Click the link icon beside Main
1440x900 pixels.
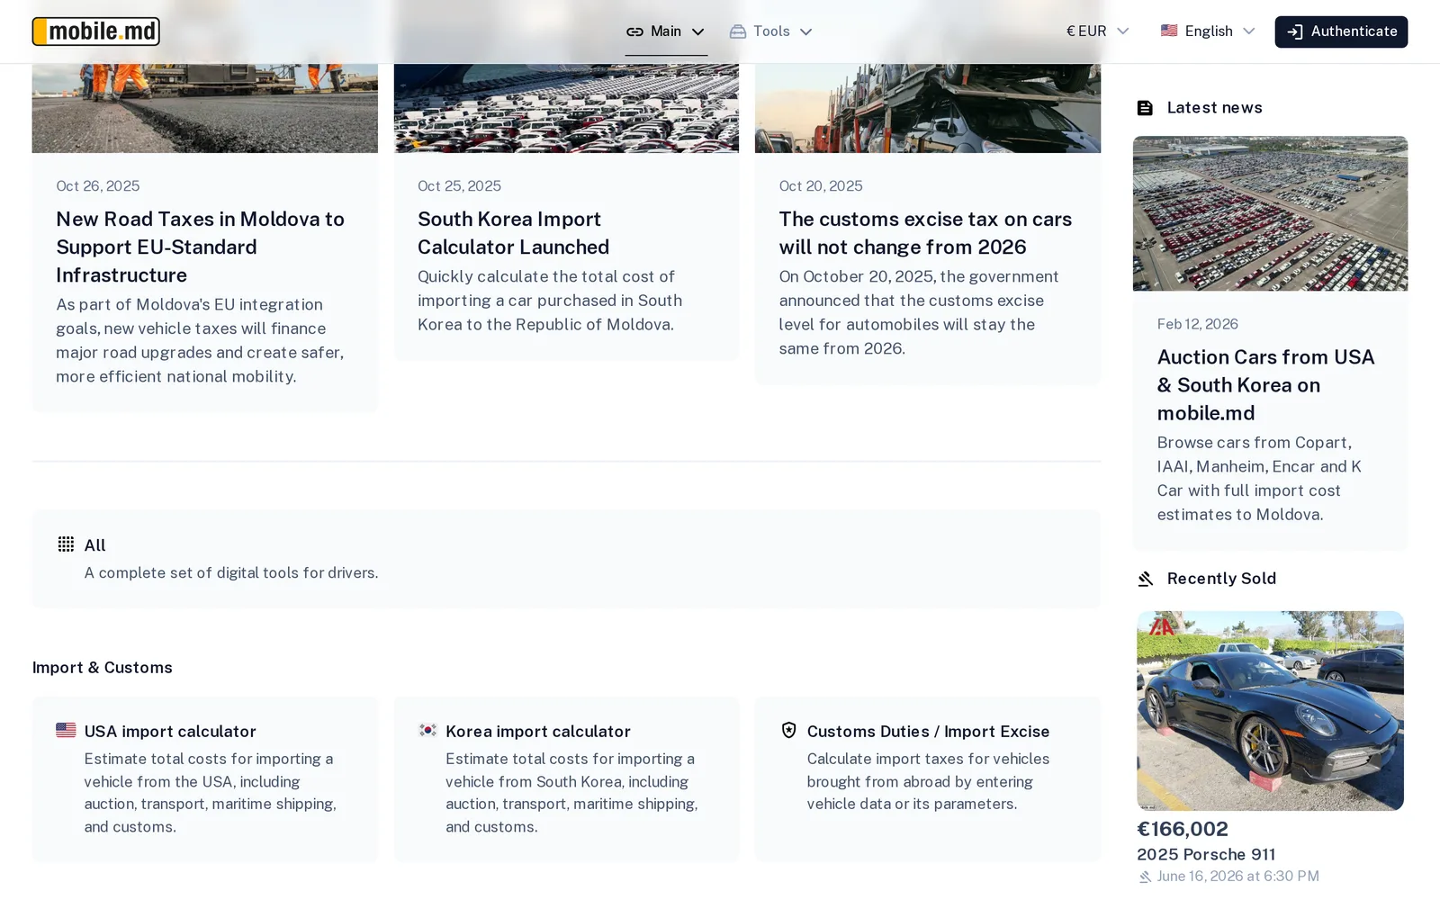point(634,31)
